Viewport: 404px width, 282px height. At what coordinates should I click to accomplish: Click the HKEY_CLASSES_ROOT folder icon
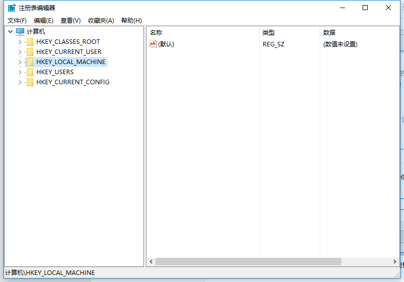point(30,42)
